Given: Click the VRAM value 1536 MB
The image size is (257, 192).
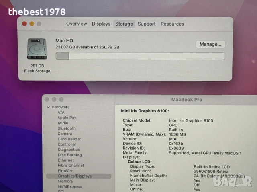Looking at the screenshot, I should 177,134.
